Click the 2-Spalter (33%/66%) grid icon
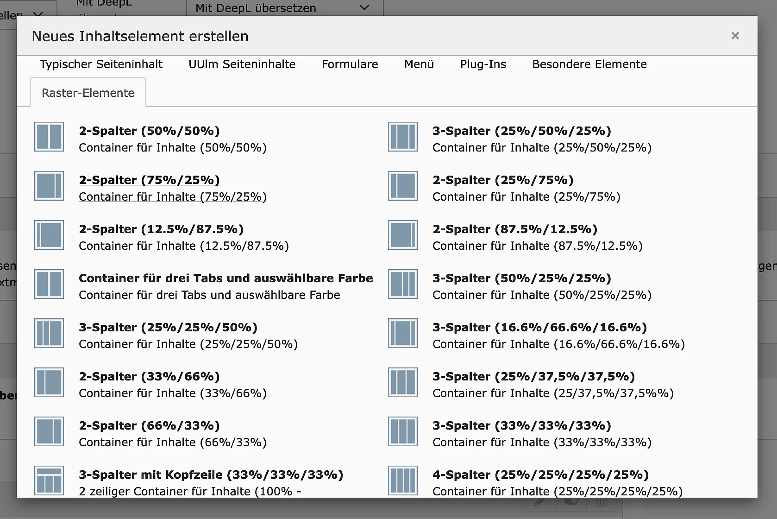The height and width of the screenshot is (519, 777). [49, 382]
